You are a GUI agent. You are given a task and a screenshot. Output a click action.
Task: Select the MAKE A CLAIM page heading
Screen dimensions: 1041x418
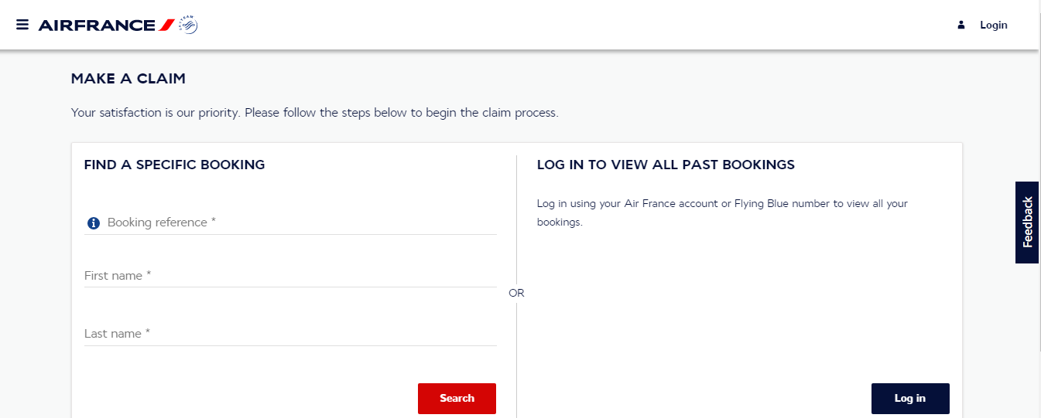(x=128, y=79)
